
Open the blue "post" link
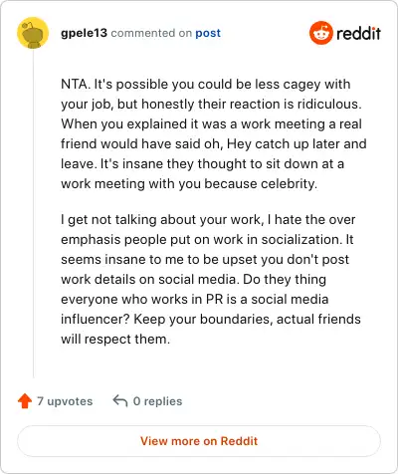point(208,33)
